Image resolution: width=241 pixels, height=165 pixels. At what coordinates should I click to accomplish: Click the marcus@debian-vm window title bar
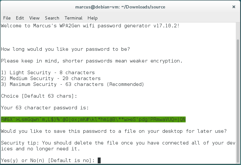click(x=120, y=7)
